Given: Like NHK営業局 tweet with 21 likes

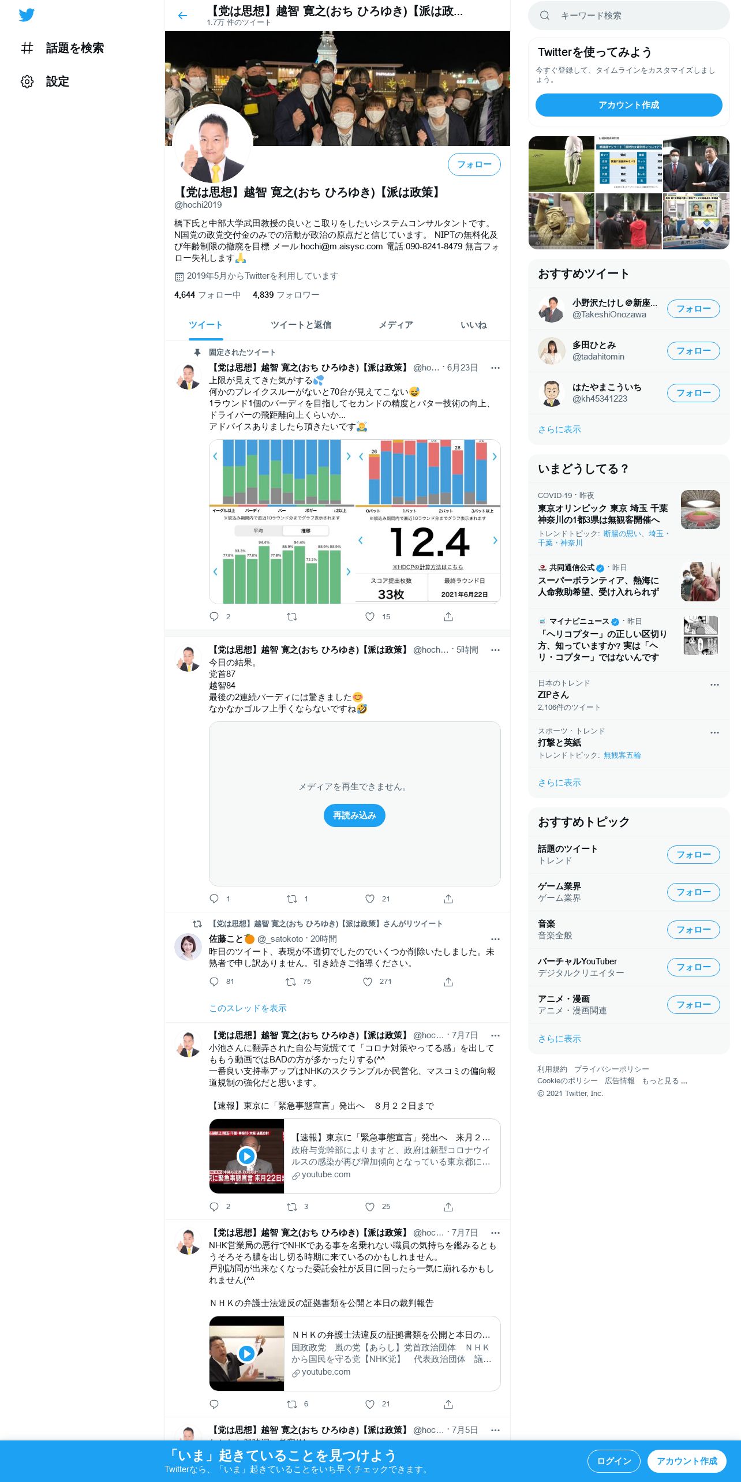Looking at the screenshot, I should tap(370, 1404).
